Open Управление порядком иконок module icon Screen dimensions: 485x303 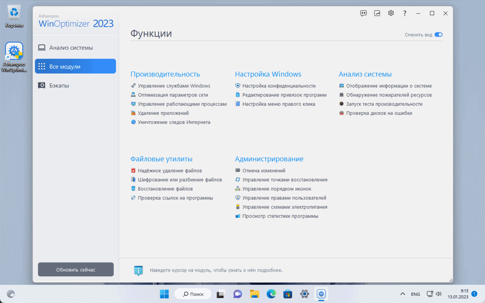click(238, 189)
